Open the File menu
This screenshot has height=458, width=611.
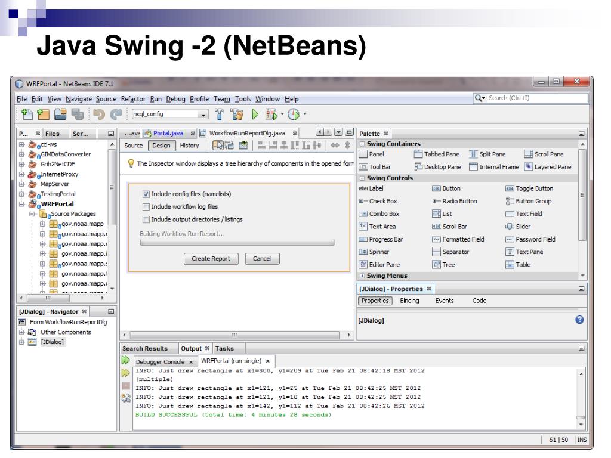(x=22, y=99)
